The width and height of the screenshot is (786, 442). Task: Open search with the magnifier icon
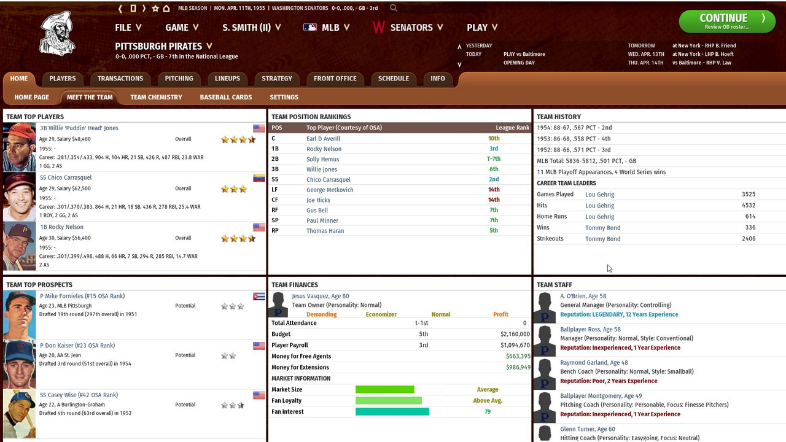393,8
